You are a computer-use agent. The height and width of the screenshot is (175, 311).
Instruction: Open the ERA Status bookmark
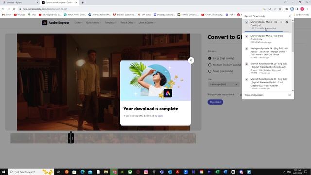(144, 15)
